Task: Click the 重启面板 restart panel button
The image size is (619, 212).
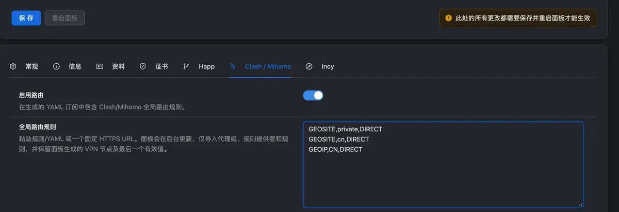Action: (x=65, y=17)
